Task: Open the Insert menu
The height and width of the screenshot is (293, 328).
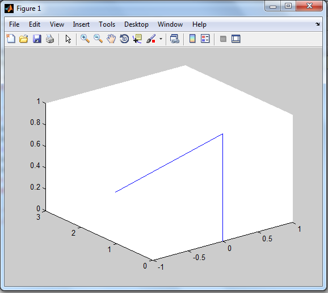Action: [x=81, y=24]
